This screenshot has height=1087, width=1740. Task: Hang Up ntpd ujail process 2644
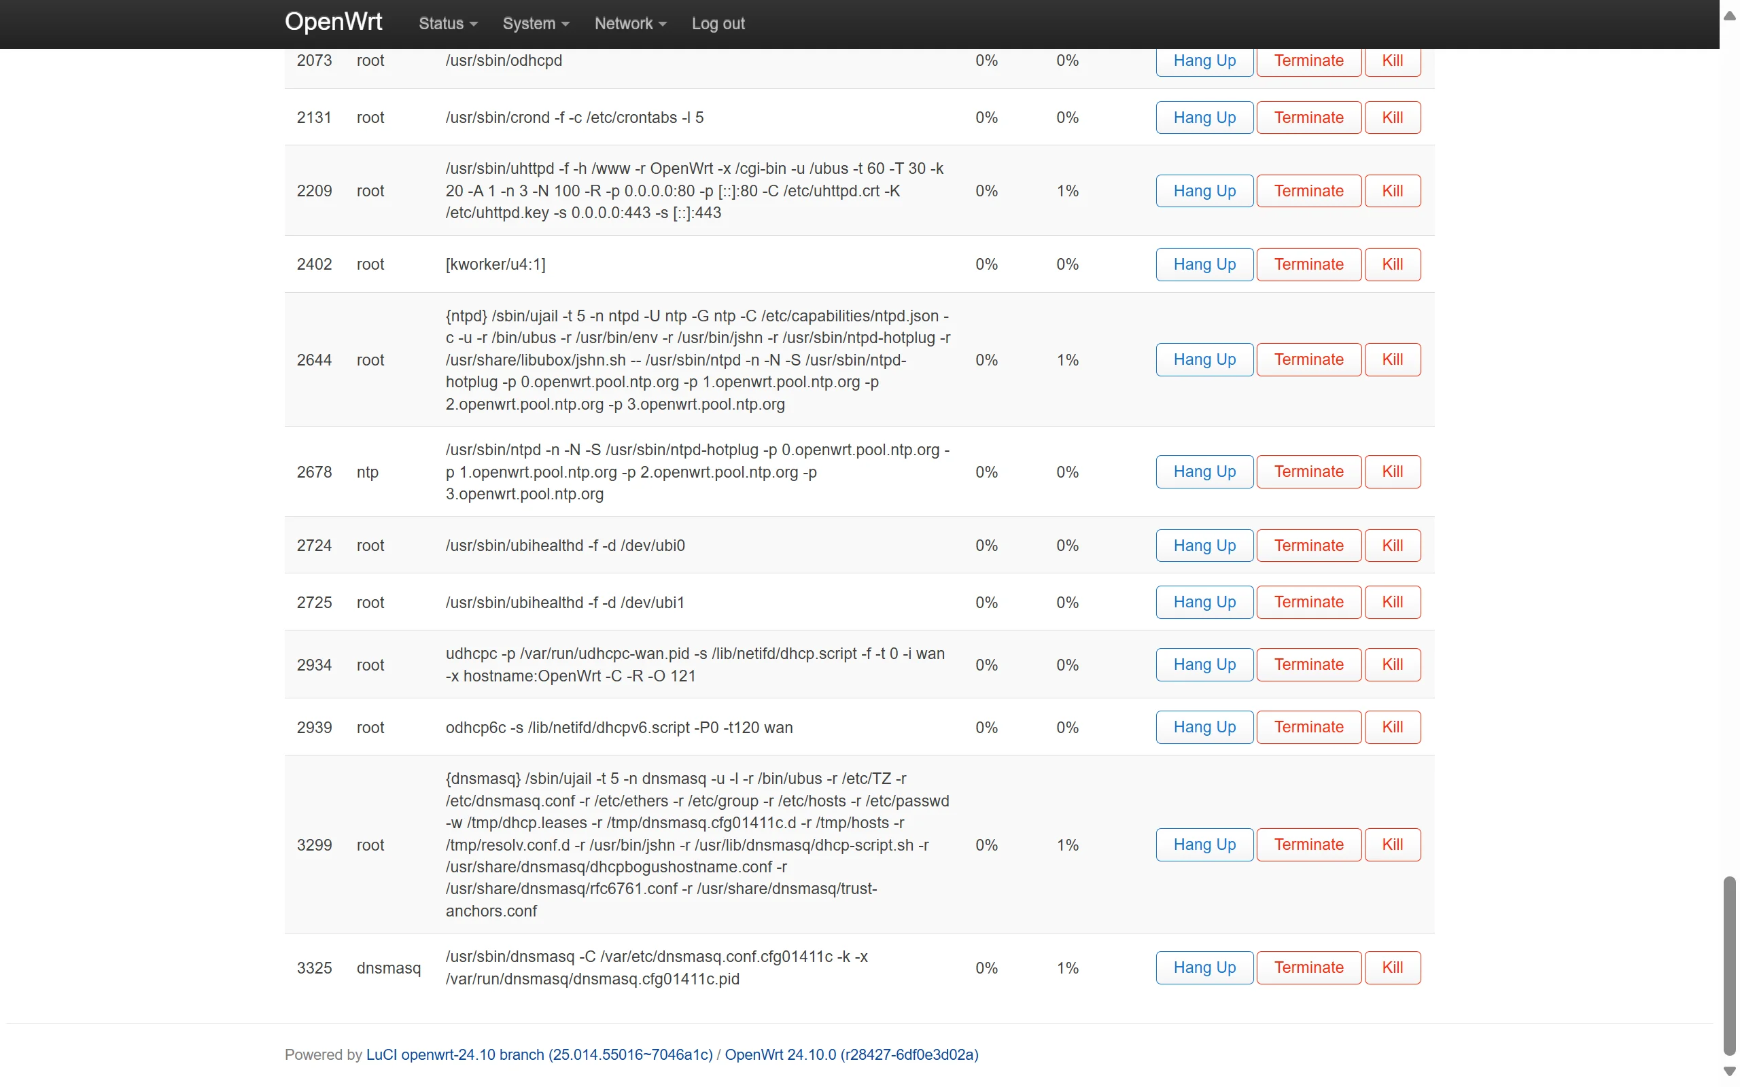(1204, 359)
